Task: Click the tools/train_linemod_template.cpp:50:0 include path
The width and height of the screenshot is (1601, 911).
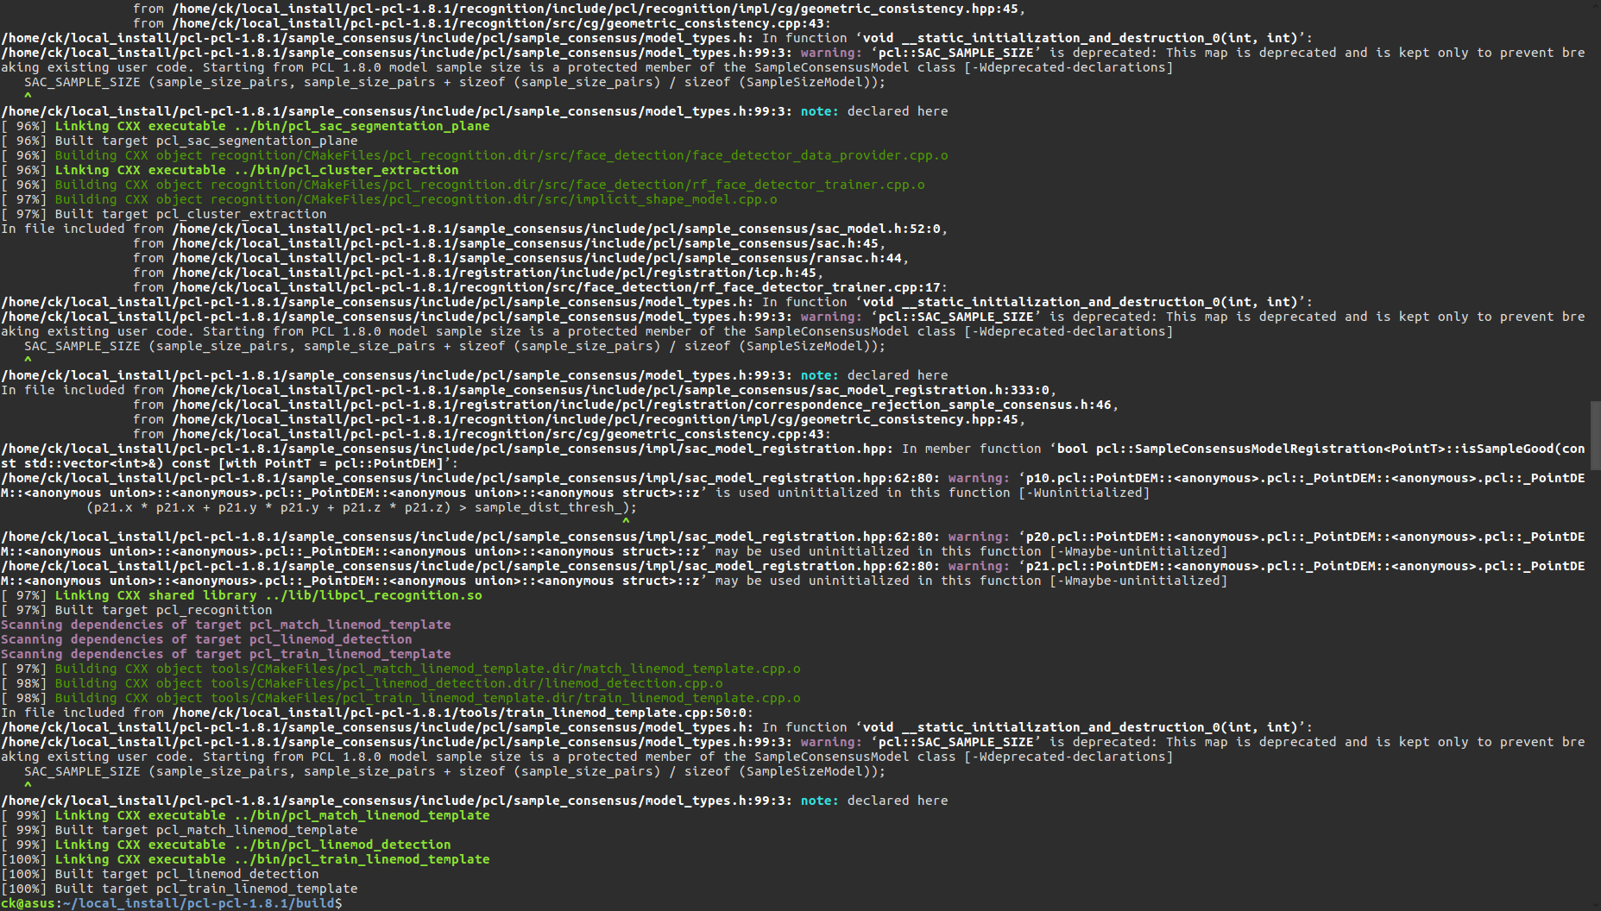Action: pos(462,713)
